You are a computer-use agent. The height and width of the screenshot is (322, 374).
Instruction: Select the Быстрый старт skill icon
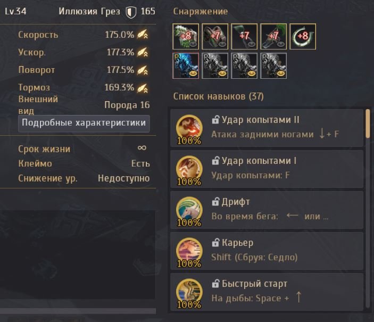coord(189,292)
